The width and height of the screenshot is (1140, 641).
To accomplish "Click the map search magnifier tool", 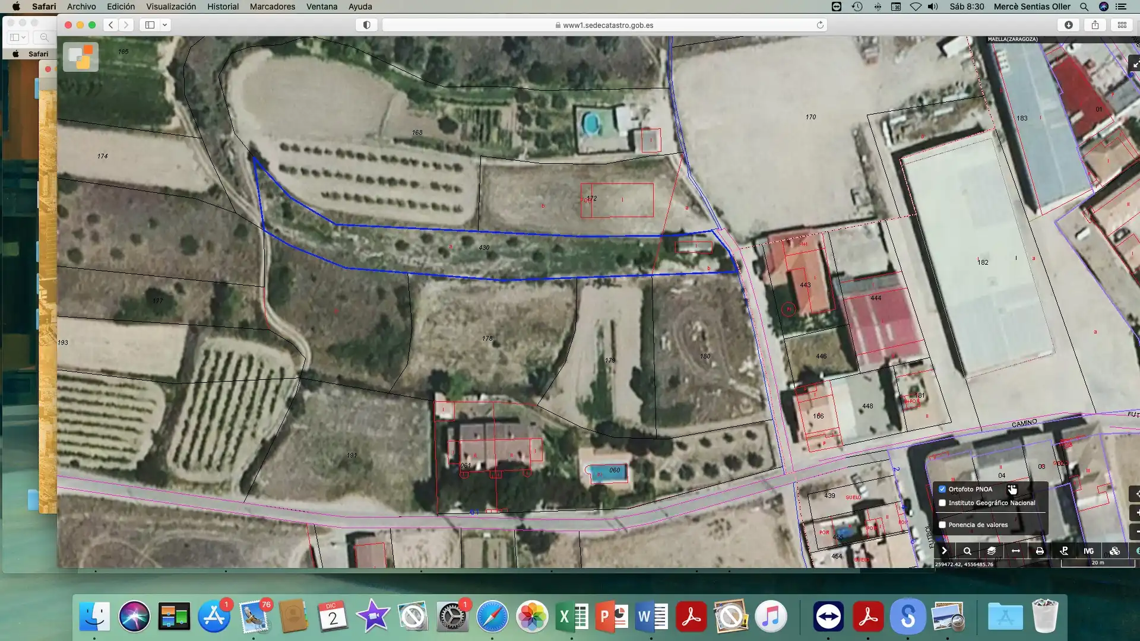I will pyautogui.click(x=967, y=551).
